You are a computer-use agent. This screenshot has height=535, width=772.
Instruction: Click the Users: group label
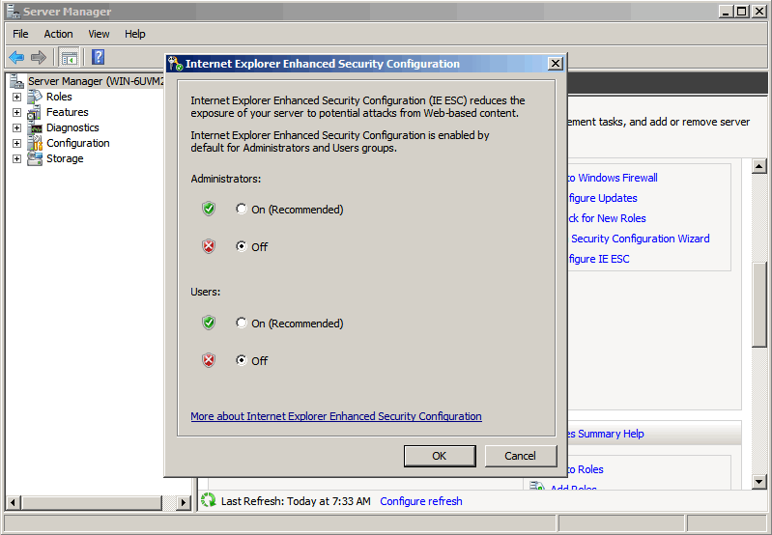[x=205, y=292]
